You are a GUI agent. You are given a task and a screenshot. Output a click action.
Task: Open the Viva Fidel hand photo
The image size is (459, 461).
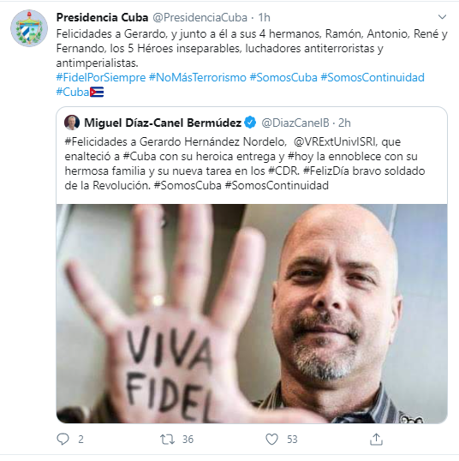(x=252, y=314)
